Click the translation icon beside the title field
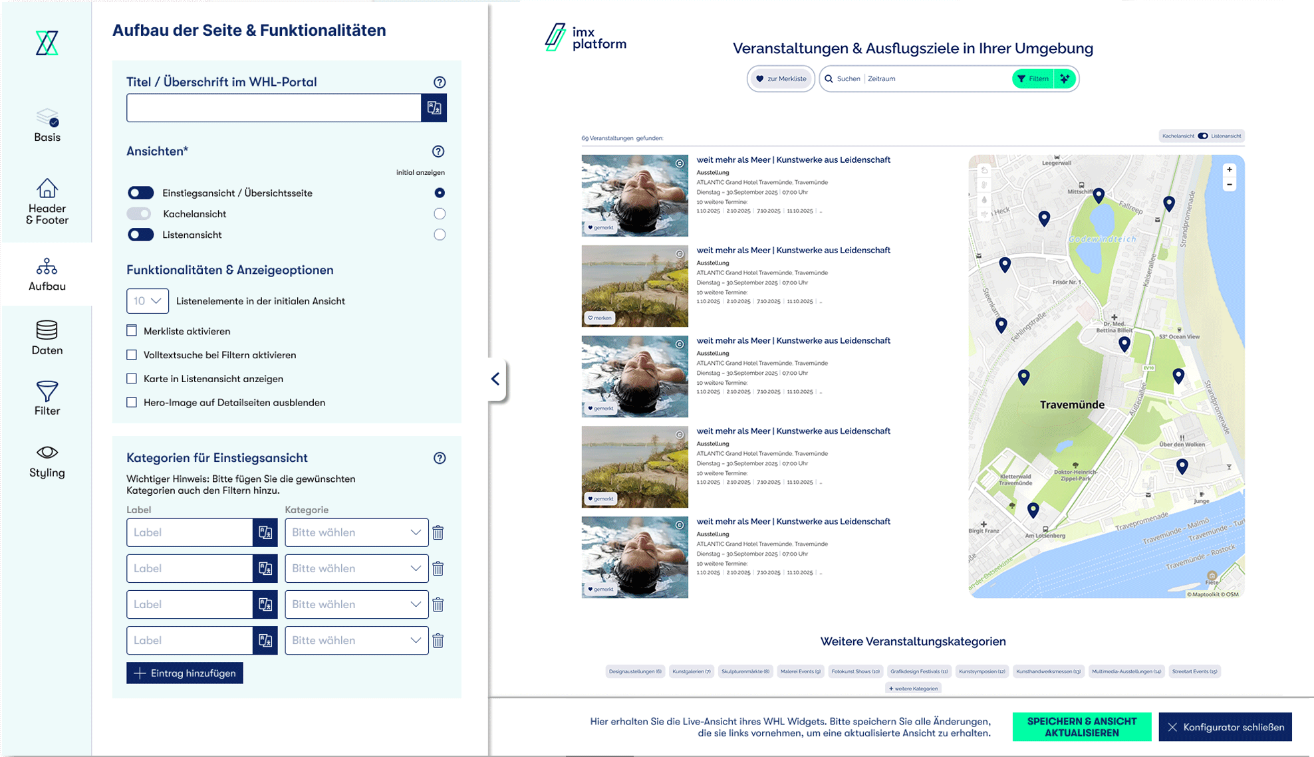Screen dimensions: 1314x757 pos(434,108)
